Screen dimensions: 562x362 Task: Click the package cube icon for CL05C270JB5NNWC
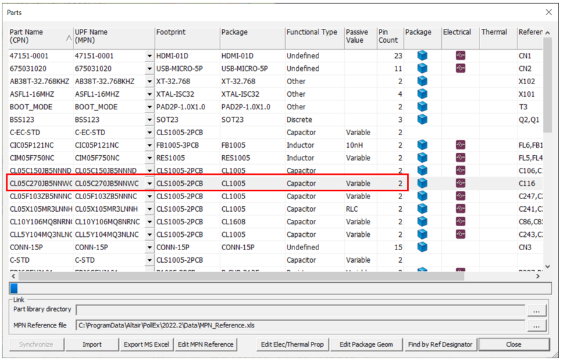coord(422,184)
